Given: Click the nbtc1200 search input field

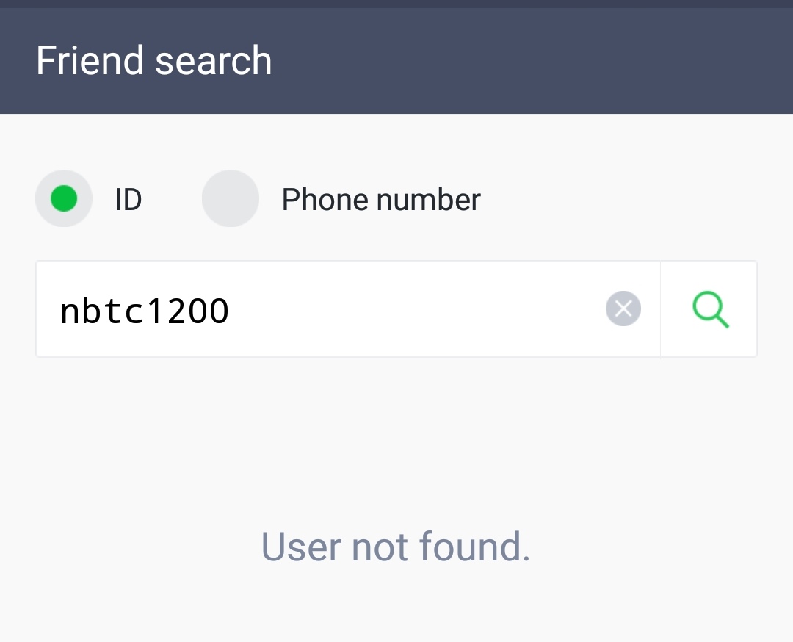Looking at the screenshot, I should click(x=348, y=309).
